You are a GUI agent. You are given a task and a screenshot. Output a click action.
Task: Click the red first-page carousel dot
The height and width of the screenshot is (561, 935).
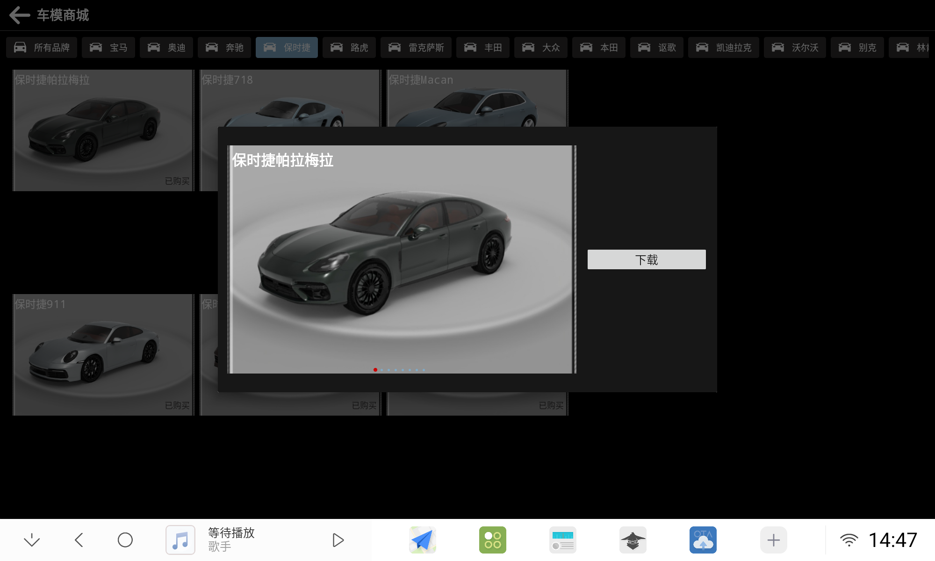375,370
